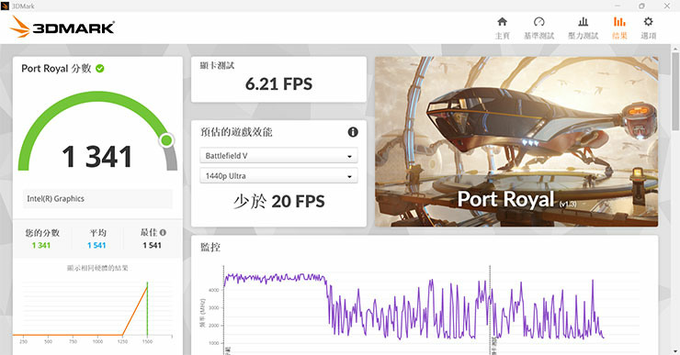Minimize the 3DMark window
The width and height of the screenshot is (680, 355).
618,6
